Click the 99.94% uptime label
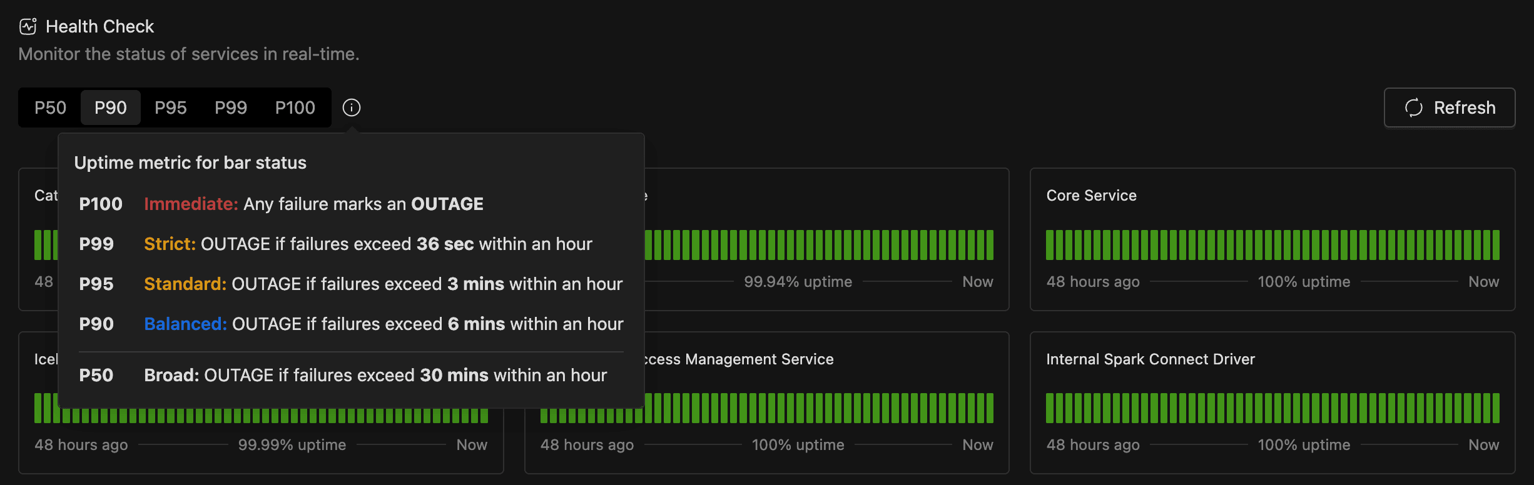This screenshot has width=1534, height=485. tap(798, 282)
